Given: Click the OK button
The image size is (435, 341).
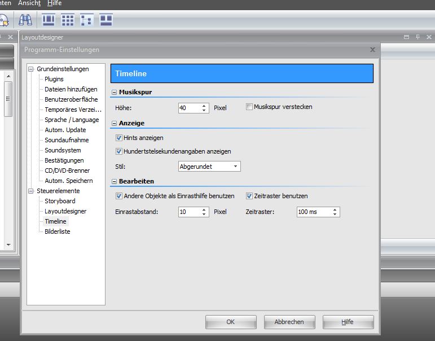Looking at the screenshot, I should pos(230,322).
